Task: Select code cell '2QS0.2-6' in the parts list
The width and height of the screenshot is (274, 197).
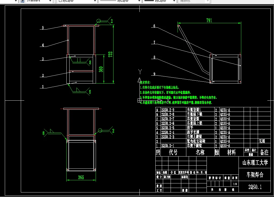Action: click(x=168, y=123)
